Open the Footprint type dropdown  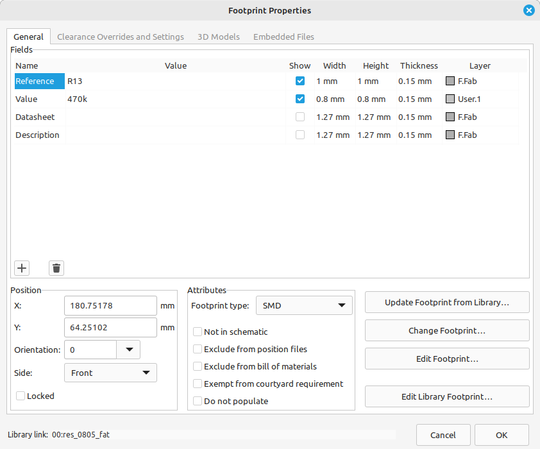click(x=304, y=305)
